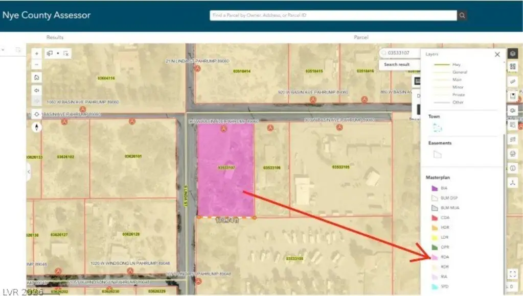
Task: Click address marker for 1020 W Windsong Ln
Action: click(130, 270)
